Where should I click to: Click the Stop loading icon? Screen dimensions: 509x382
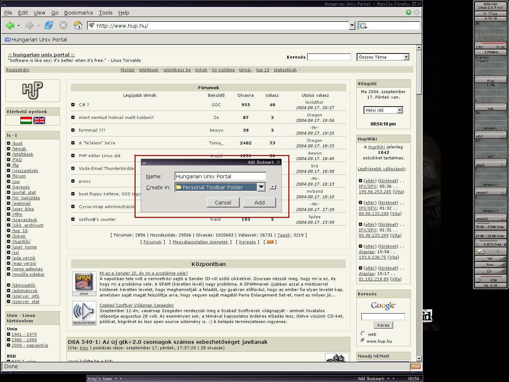(63, 25)
